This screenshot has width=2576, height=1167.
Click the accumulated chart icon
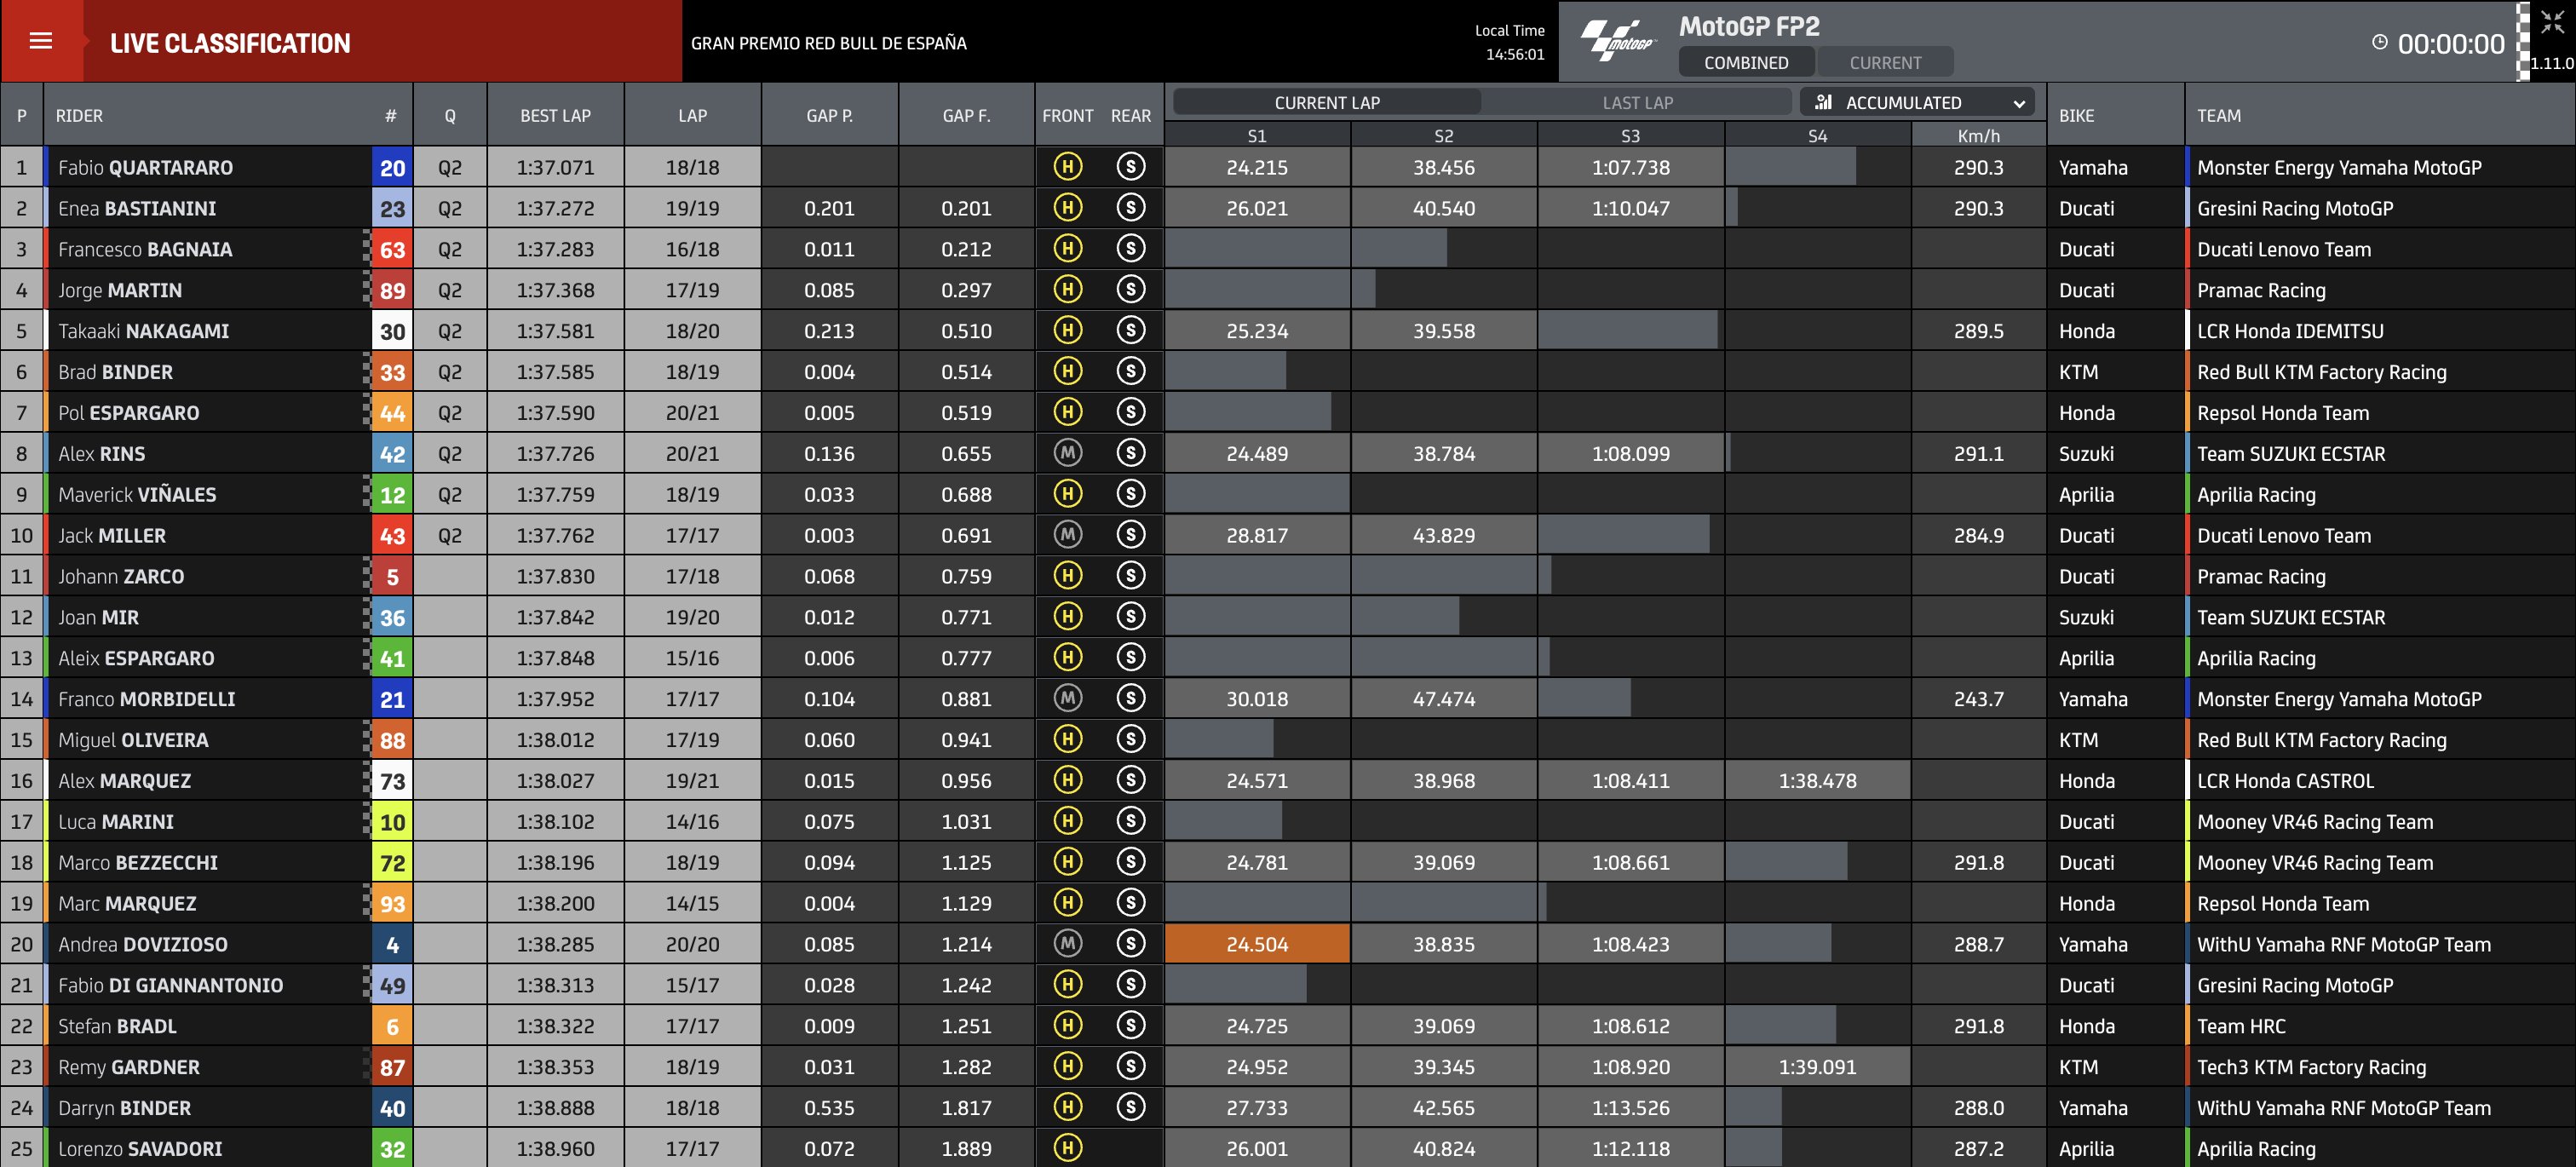pos(1823,102)
